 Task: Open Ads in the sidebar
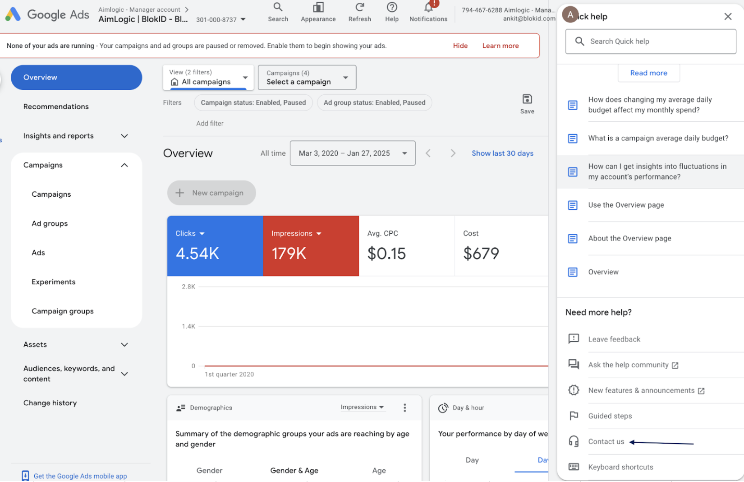(38, 253)
